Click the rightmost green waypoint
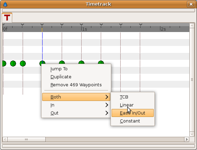This screenshot has width=197, height=150. (x=101, y=62)
